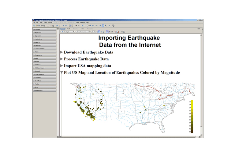Expand the Download Earthquake Data section
This screenshot has width=235, height=157.
62,52
